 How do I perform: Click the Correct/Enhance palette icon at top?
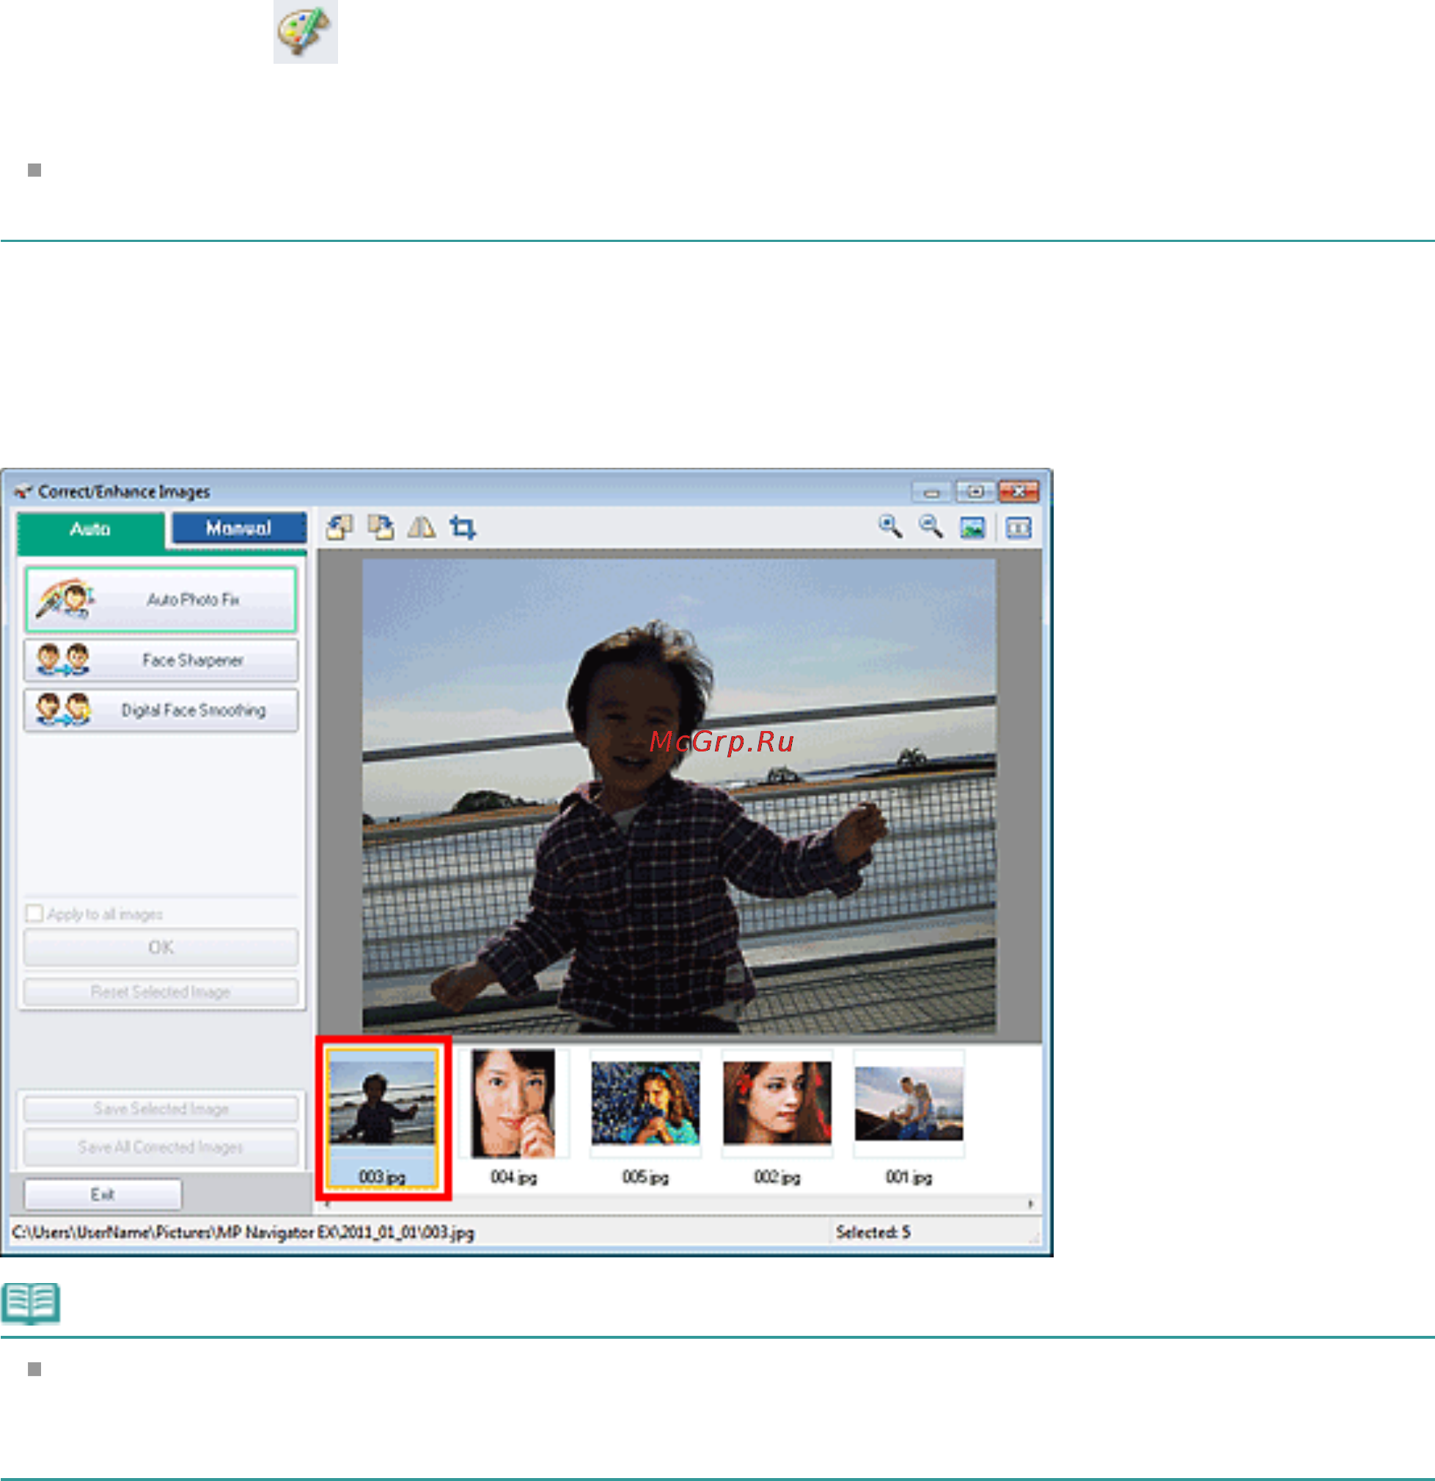[x=305, y=31]
